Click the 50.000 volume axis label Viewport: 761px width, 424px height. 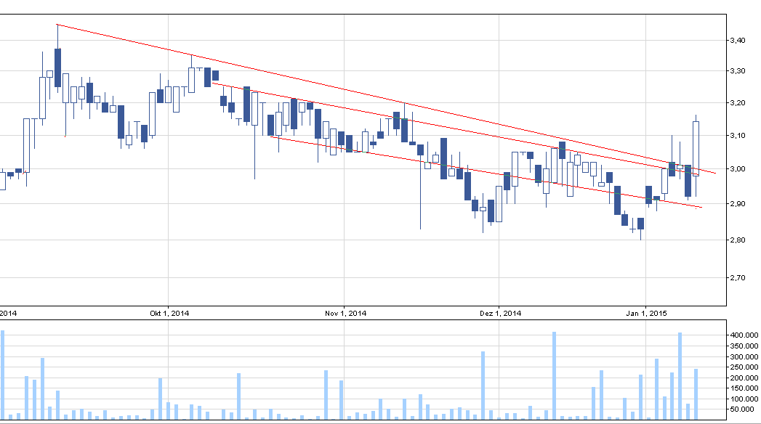point(743,409)
